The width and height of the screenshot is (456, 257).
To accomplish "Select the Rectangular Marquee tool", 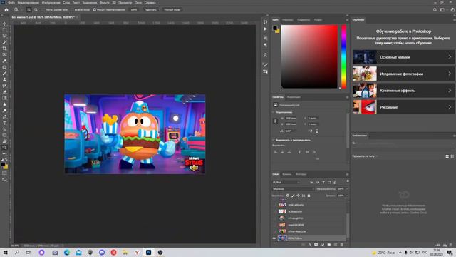I will (4, 30).
